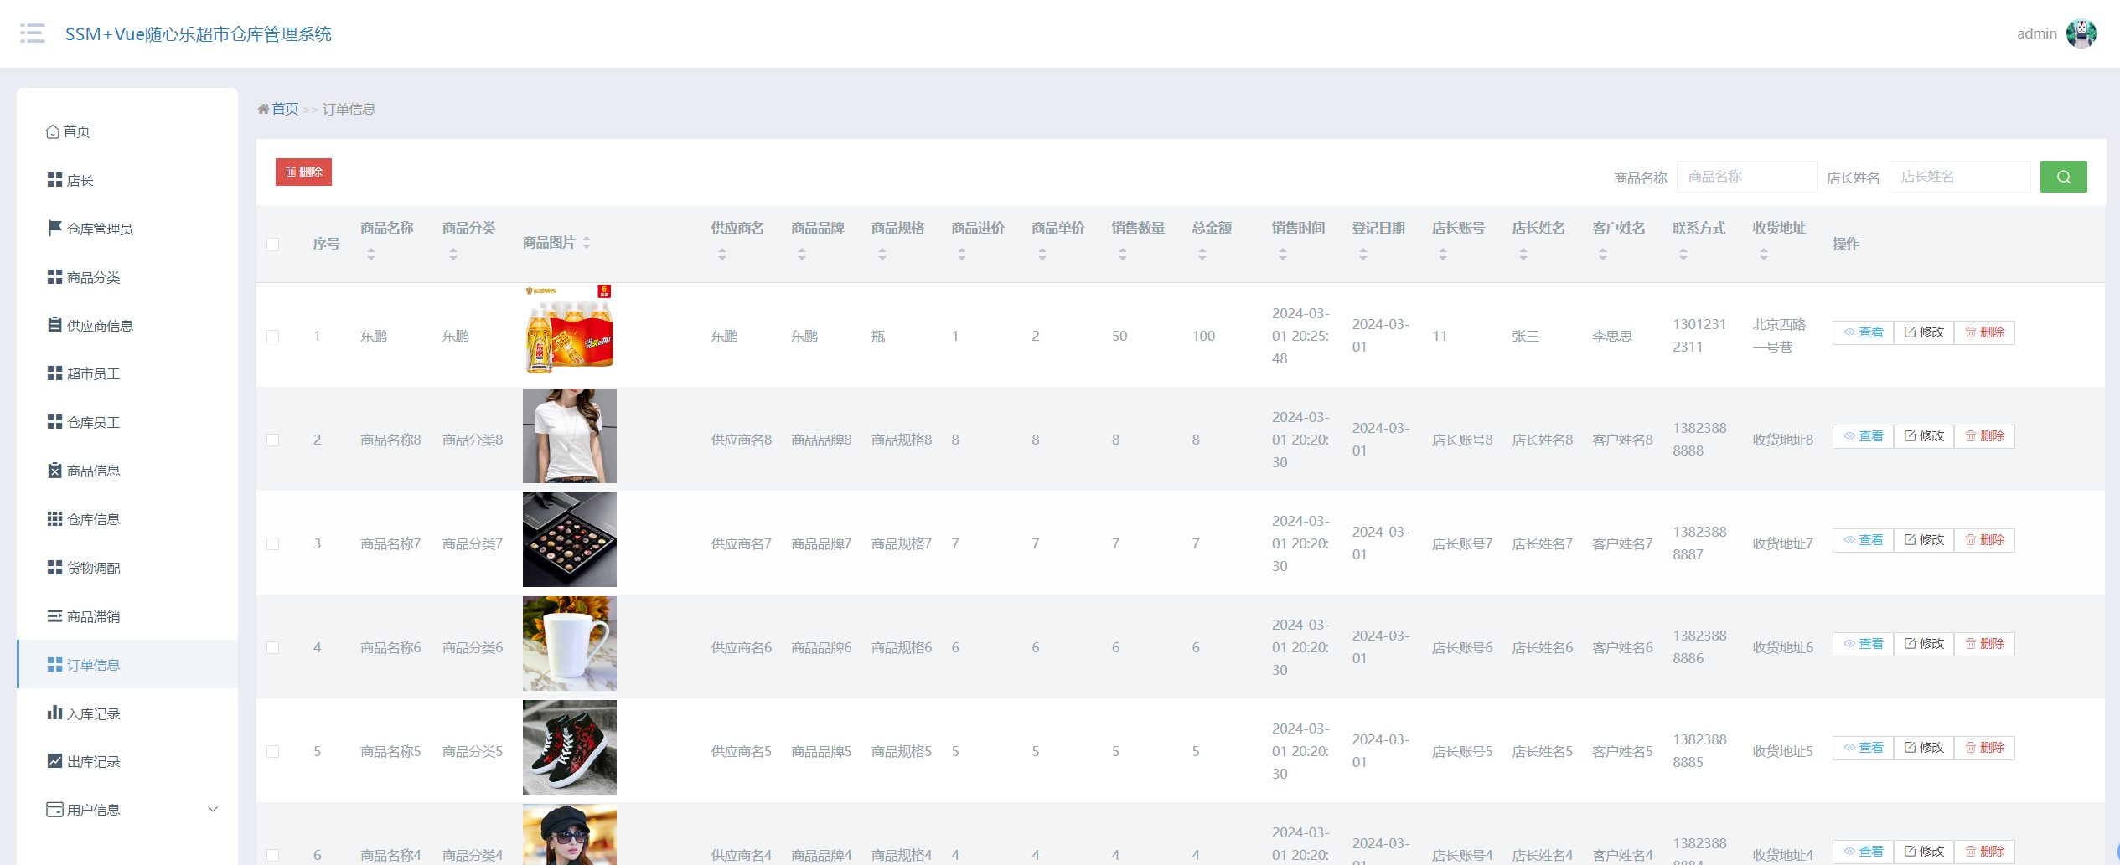Viewport: 2120px width, 865px height.
Task: Focus the 店长姓名 search input field
Action: 1959,177
